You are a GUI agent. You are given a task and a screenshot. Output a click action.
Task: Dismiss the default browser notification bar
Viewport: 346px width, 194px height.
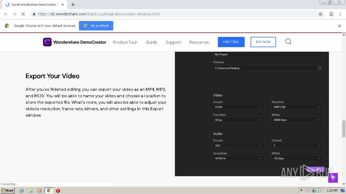tap(340, 26)
